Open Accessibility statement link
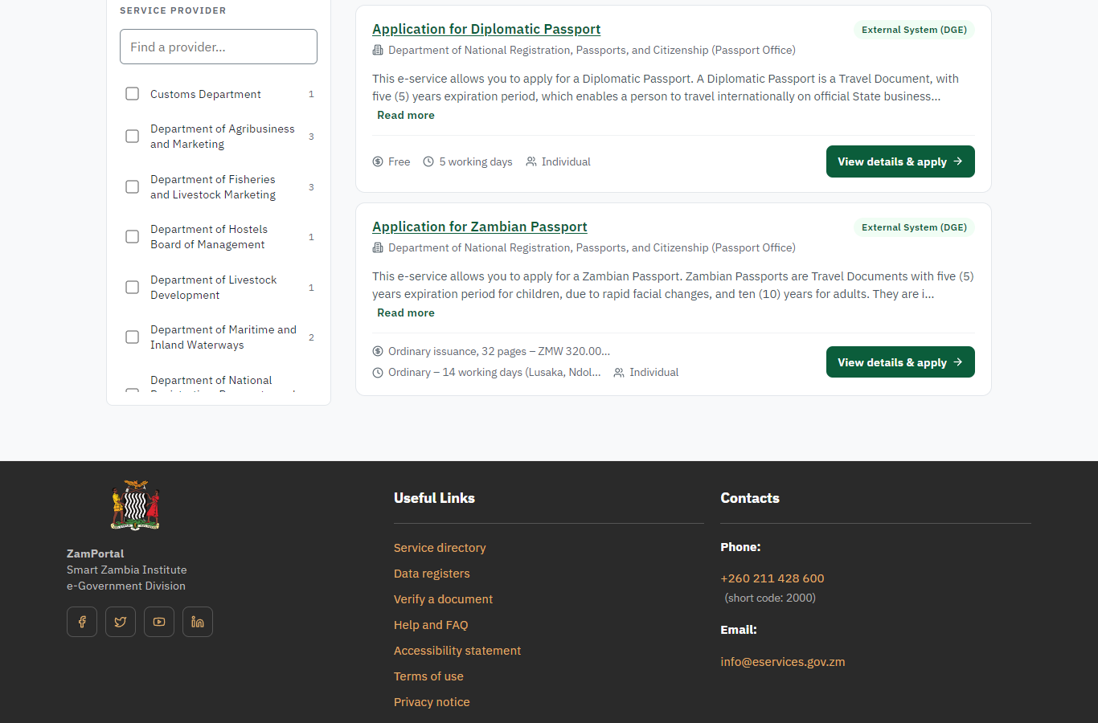Screen dimensions: 1098x723 point(457,651)
